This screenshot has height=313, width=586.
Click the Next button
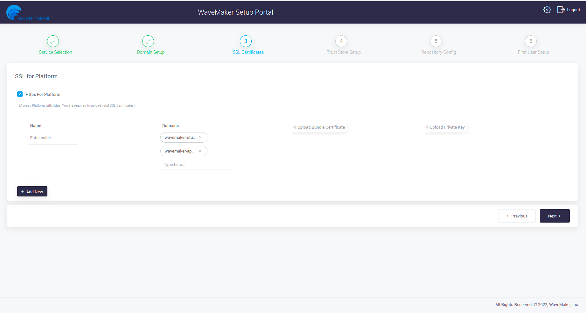coord(555,216)
